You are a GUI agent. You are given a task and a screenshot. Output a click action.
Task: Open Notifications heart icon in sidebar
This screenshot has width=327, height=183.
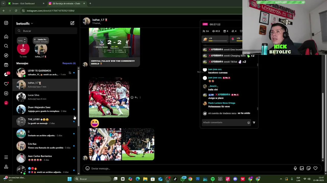pos(6,84)
